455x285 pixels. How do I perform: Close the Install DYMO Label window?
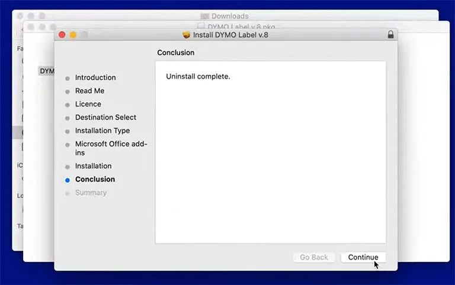[62, 35]
